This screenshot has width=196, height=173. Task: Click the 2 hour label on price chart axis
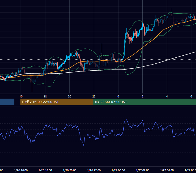[x=142, y=97]
